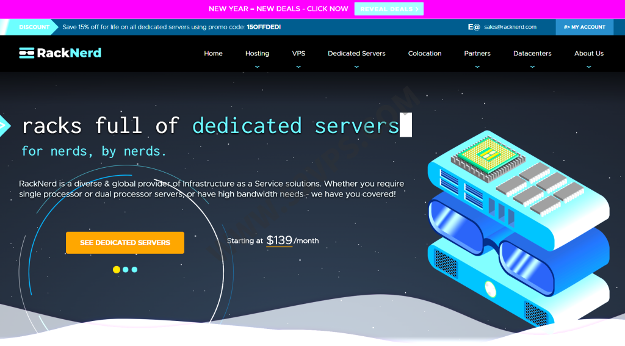Expand the Hosting menu chevron
This screenshot has height=346, width=625.
click(x=257, y=67)
